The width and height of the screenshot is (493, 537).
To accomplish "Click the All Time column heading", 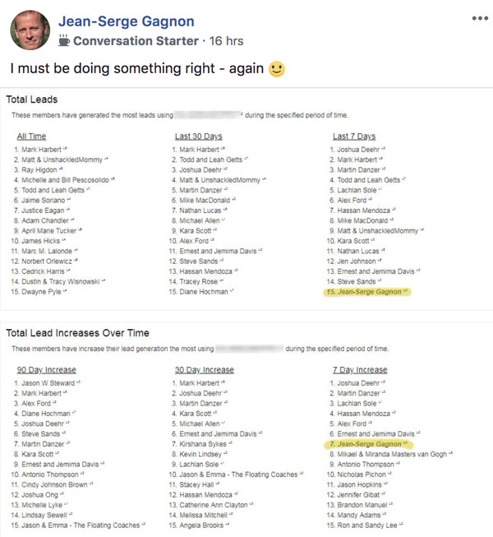I will coord(31,137).
